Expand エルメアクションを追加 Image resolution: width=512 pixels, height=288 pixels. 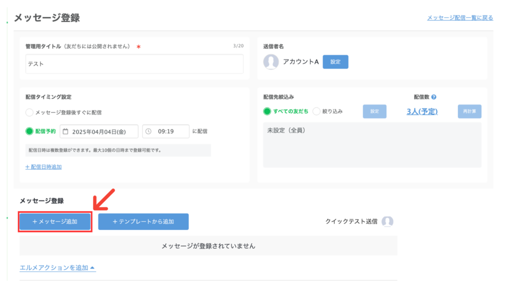(57, 268)
